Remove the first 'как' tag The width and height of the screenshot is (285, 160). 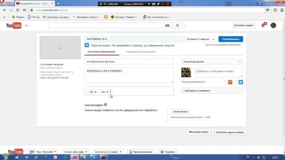[95, 92]
